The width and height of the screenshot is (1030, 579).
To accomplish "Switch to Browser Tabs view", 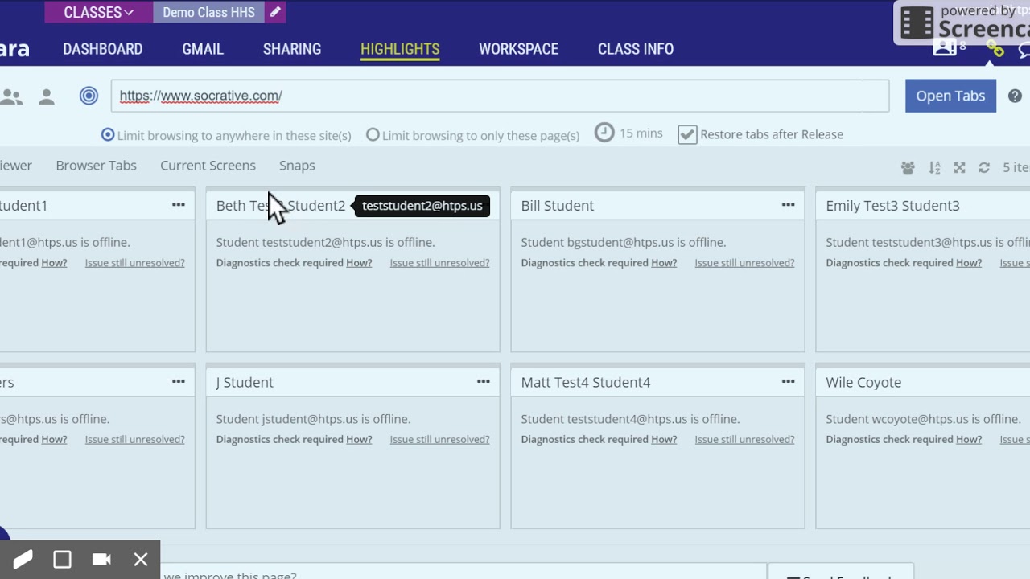I will coord(96,166).
